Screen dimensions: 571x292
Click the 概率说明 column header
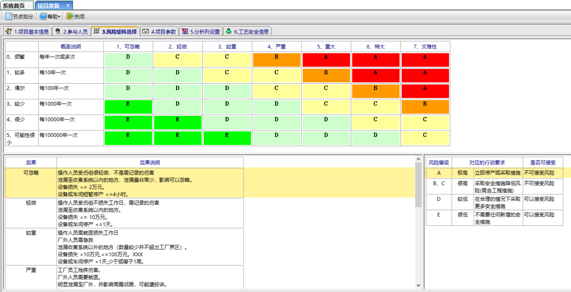(71, 46)
